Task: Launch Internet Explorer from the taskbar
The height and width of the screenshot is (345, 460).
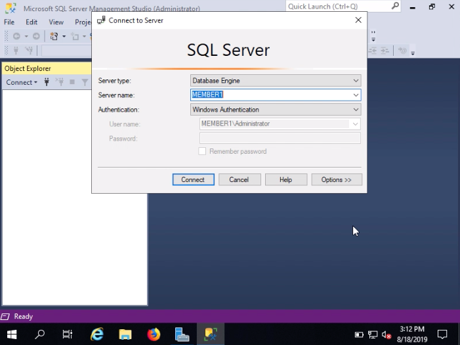Action: [x=97, y=334]
